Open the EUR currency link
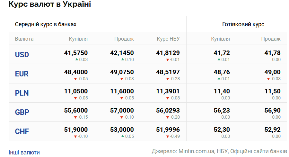This screenshot has height=157, width=289. point(22,74)
